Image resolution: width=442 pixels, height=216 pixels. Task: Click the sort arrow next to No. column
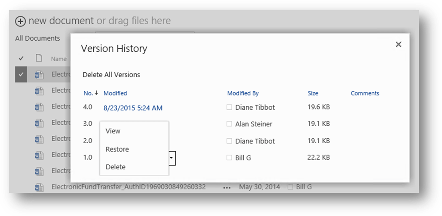[96, 93]
